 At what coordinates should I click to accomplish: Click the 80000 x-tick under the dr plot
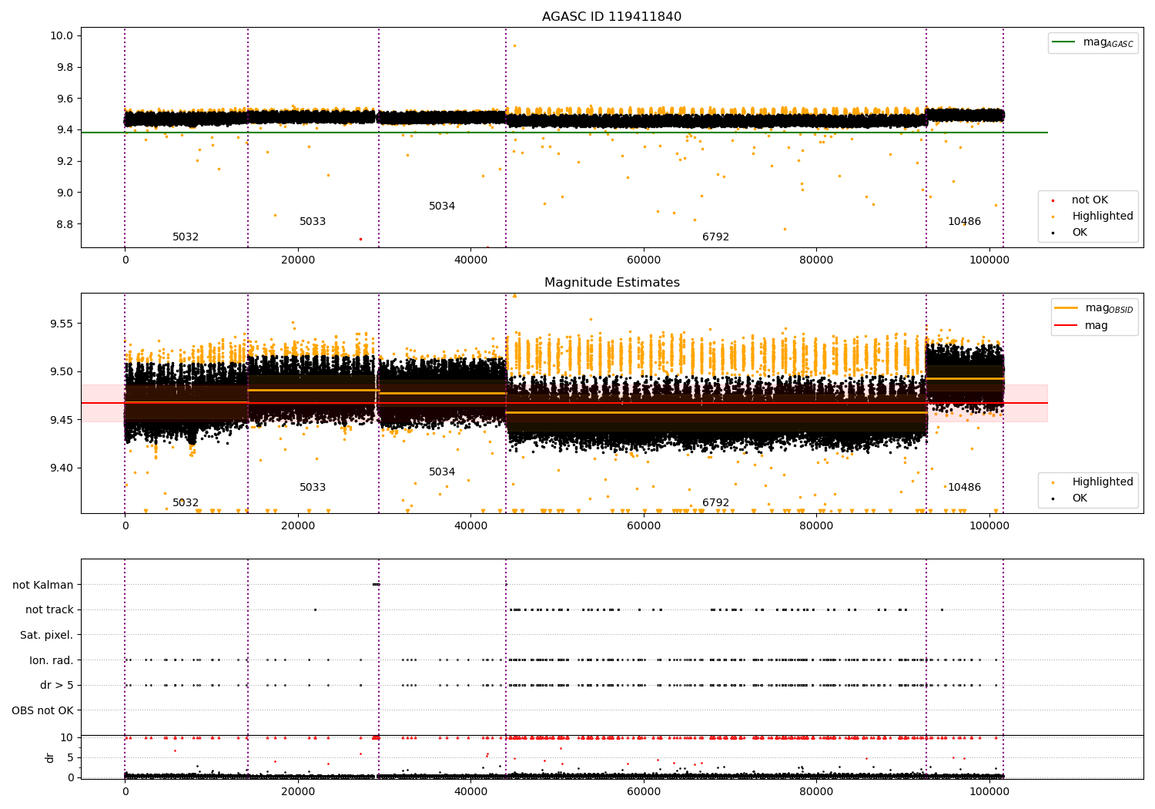pos(816,791)
